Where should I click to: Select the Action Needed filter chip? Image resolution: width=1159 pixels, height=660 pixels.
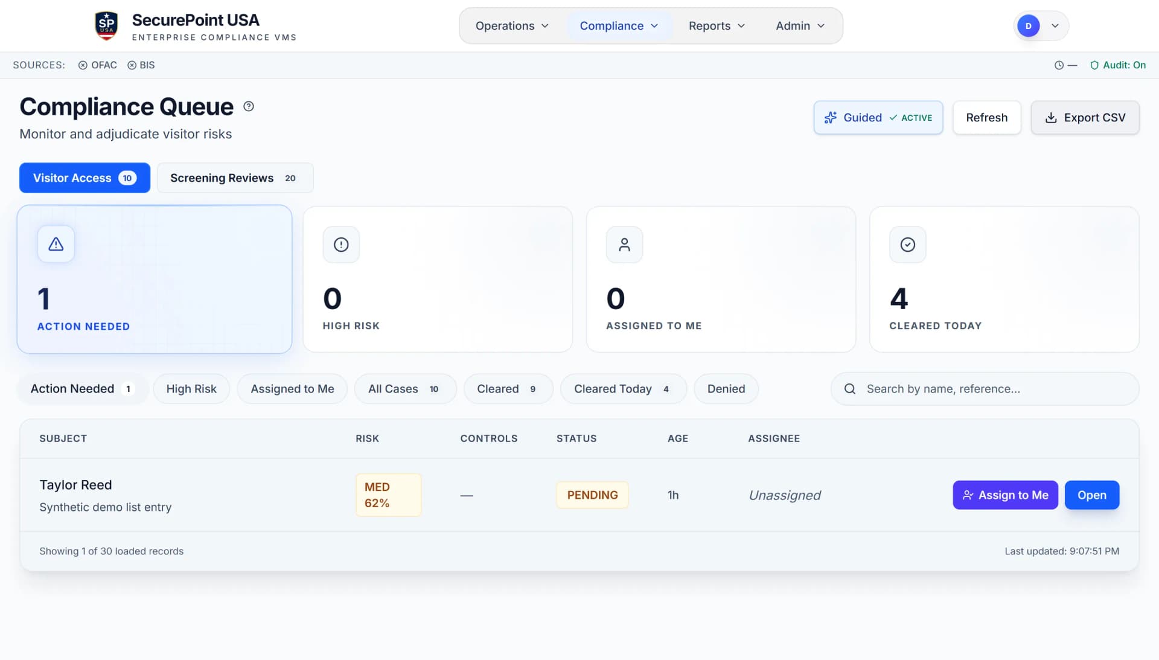[x=82, y=389]
